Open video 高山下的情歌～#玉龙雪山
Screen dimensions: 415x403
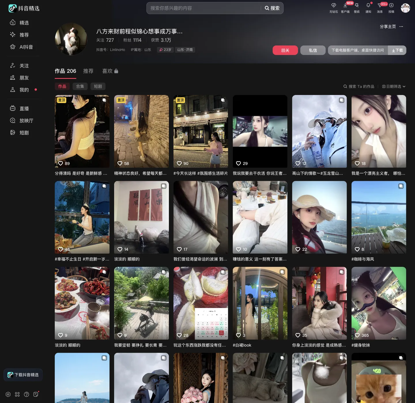click(x=320, y=131)
